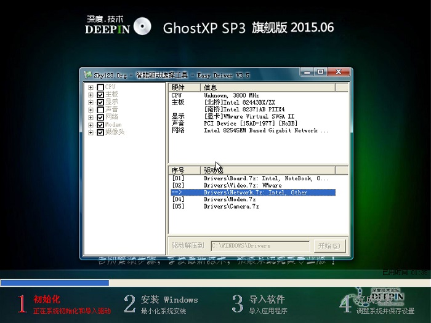
Task: Select driver package Drivers\Modem.7z
Action: coord(253,199)
